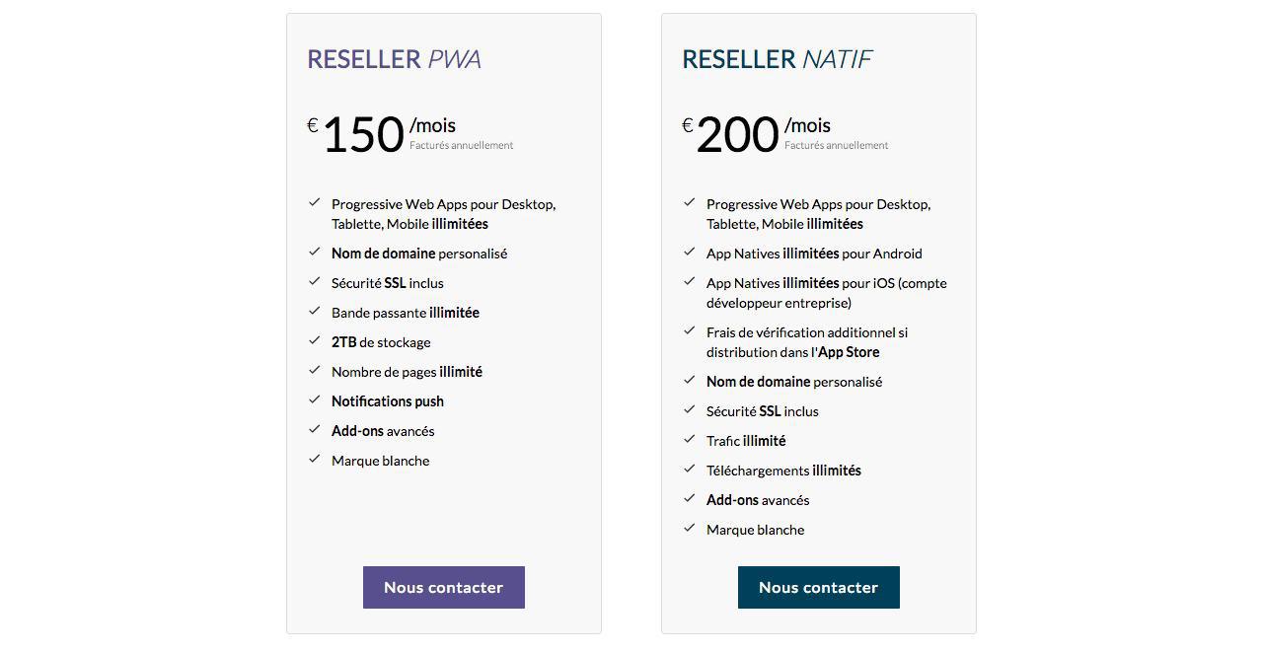
Task: Click the Nous contacter button for Reseller PWA
Action: click(x=444, y=587)
